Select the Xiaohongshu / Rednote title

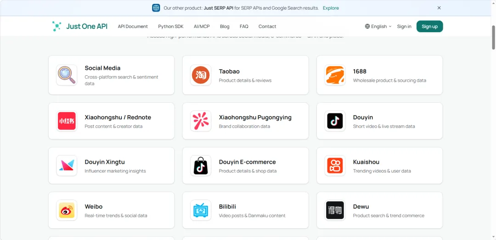point(118,117)
